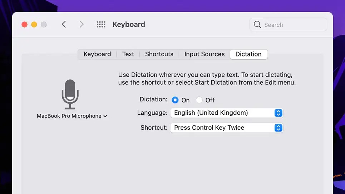
Task: Expand the MacBook Pro Microphone menu
Action: coord(72,116)
